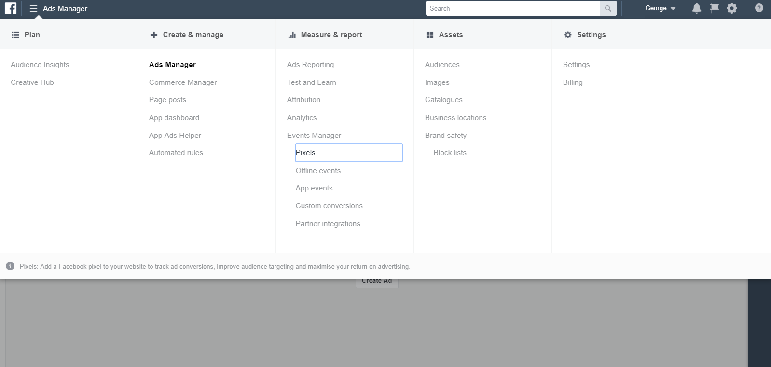This screenshot has height=367, width=771.
Task: Click the grid icon beside Assets
Action: 430,35
